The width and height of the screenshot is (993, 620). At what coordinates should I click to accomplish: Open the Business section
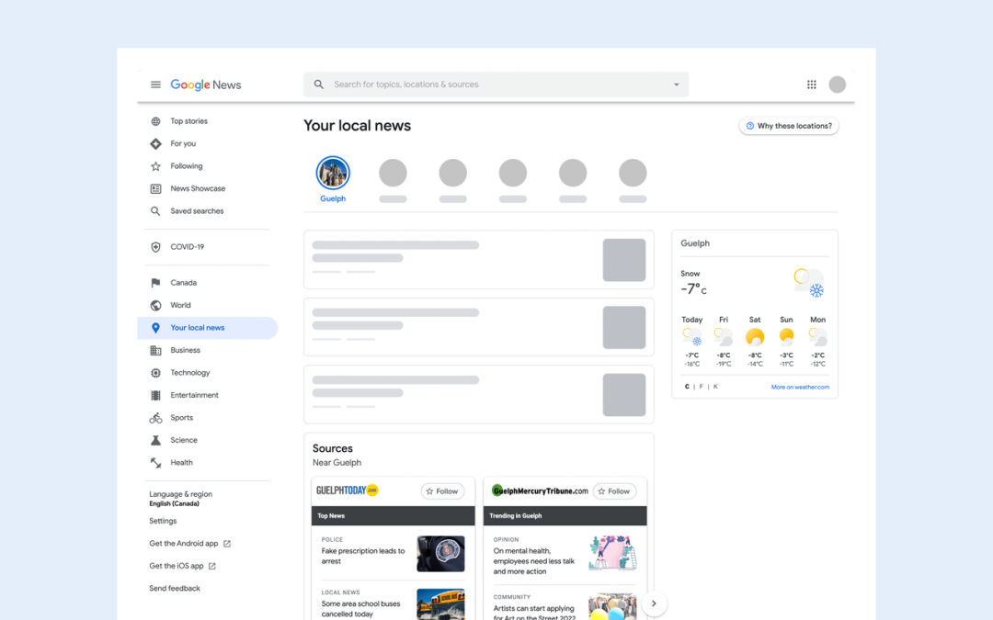pos(185,351)
